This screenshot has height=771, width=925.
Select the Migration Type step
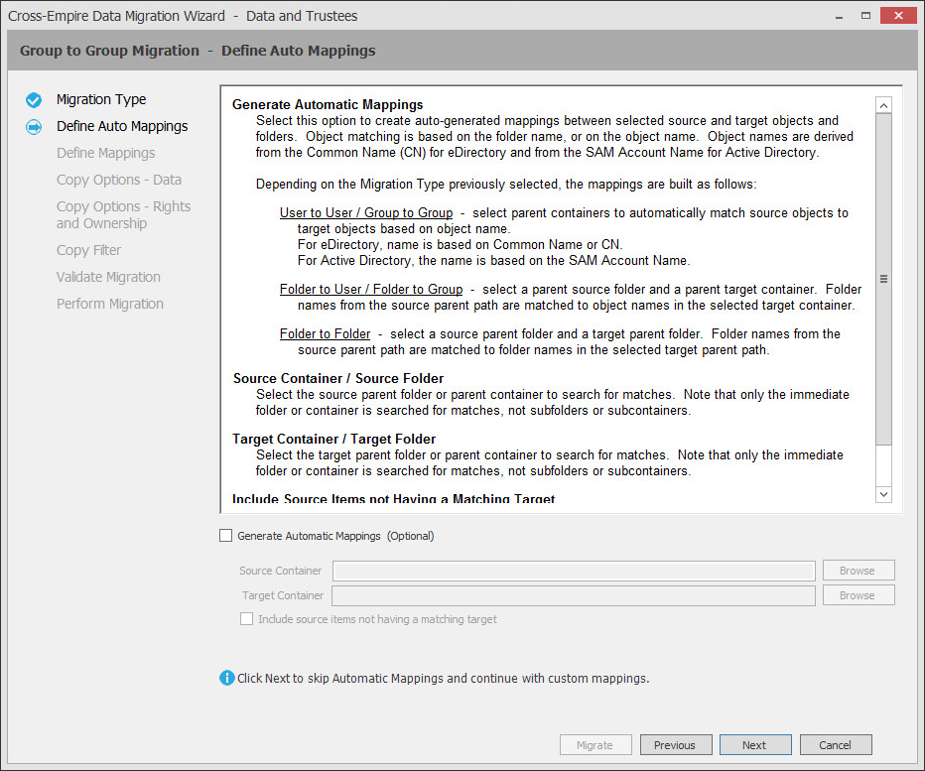pos(101,99)
